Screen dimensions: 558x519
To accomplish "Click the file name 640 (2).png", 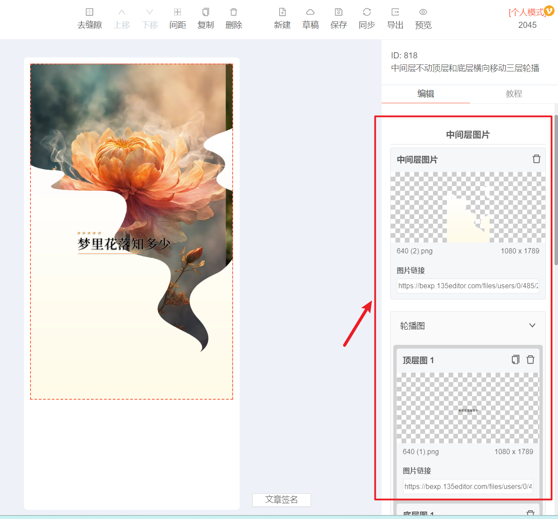I will tap(415, 251).
